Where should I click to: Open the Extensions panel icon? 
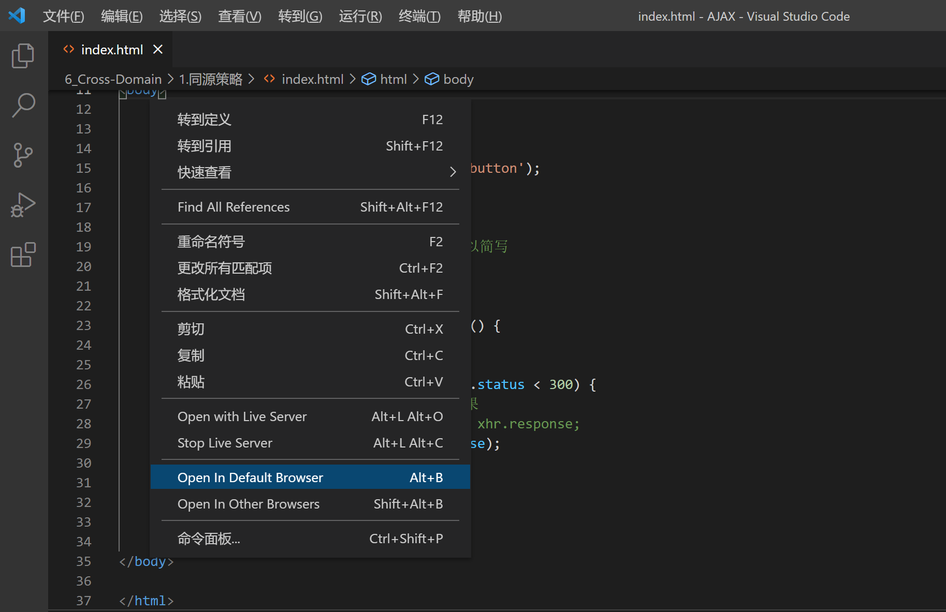[x=22, y=255]
